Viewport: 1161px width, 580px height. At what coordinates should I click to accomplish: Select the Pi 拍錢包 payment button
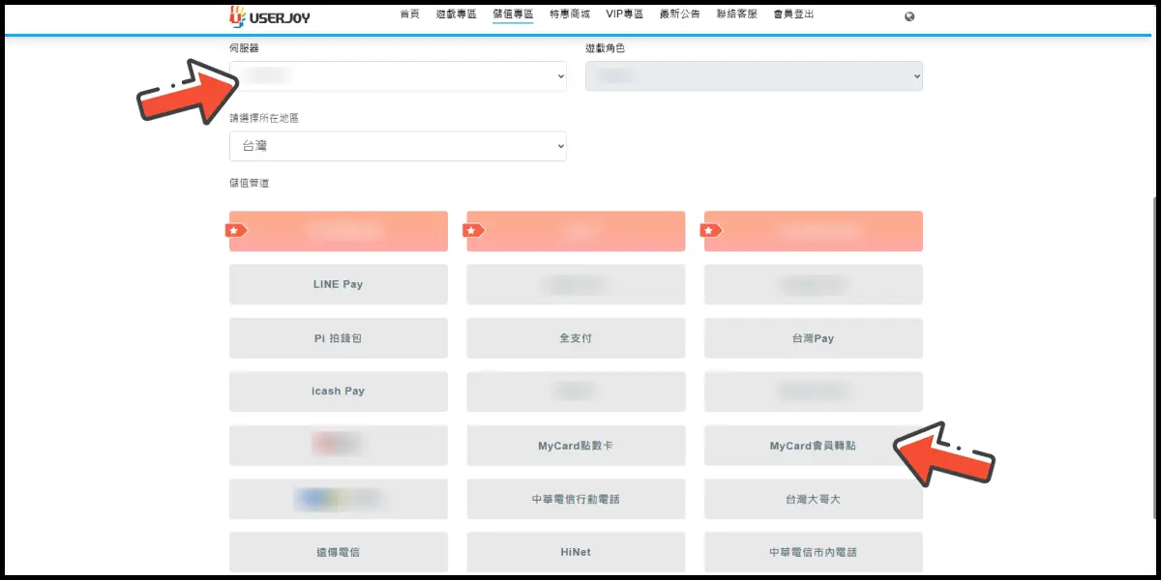(339, 338)
